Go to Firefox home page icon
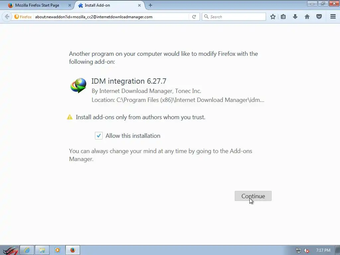The width and height of the screenshot is (340, 255). coord(307,17)
